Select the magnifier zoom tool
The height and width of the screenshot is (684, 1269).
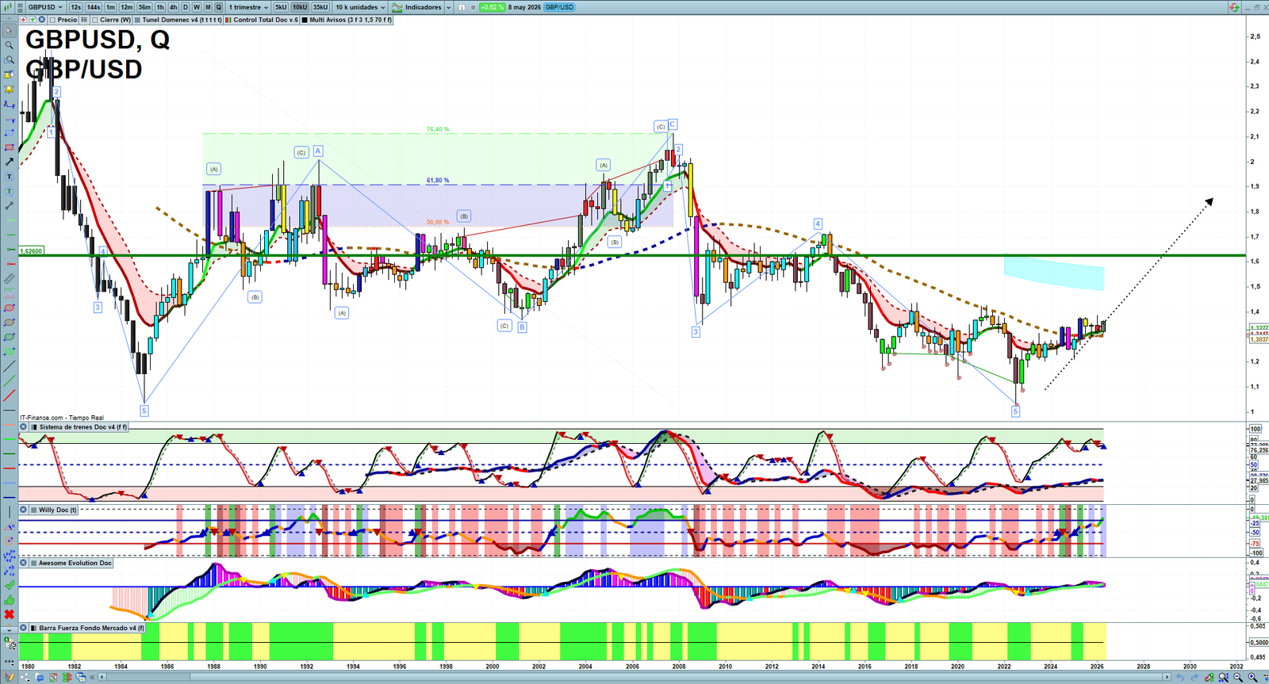tap(9, 44)
